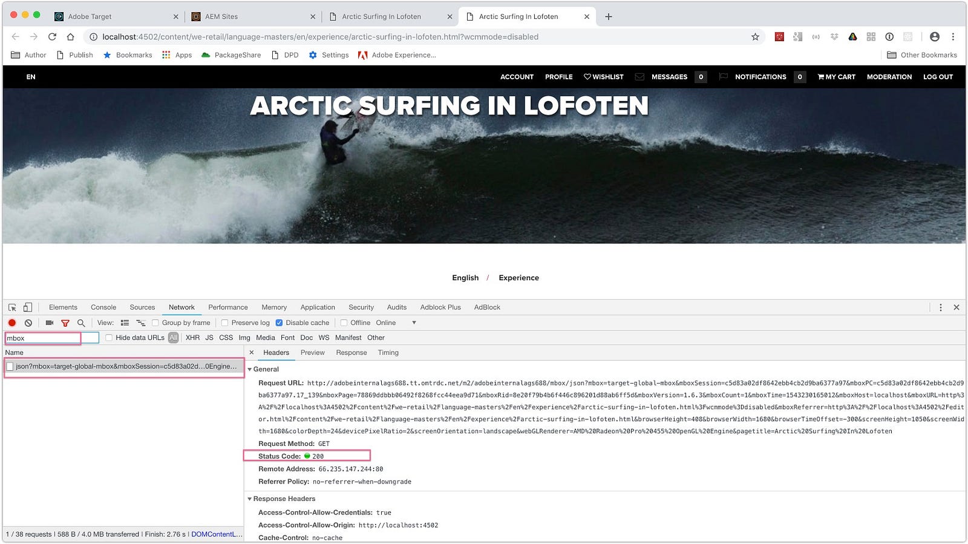This screenshot has width=968, height=544.
Task: Clear the network log icon
Action: pos(28,323)
